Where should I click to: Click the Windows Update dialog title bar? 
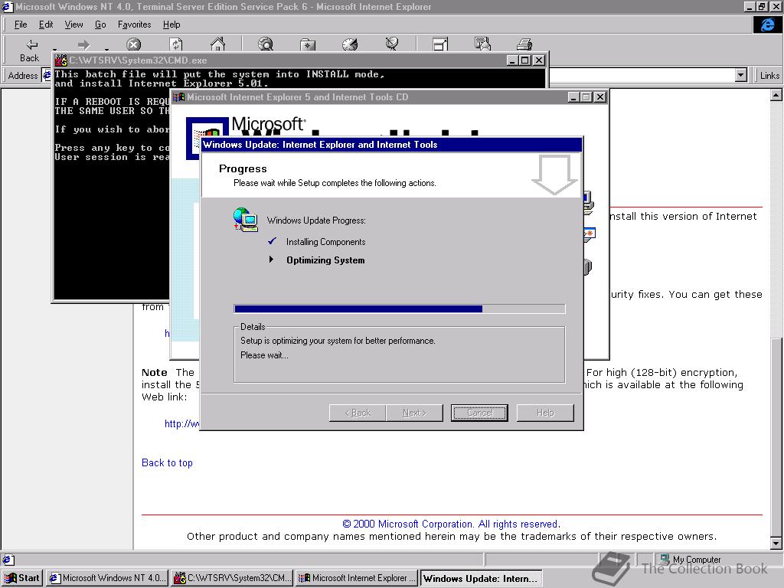(391, 145)
